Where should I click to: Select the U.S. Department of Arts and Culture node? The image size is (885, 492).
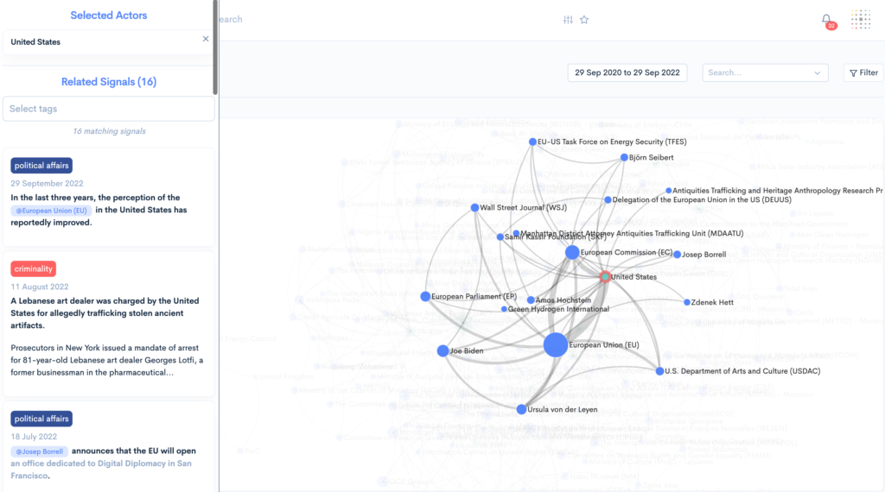tap(659, 371)
